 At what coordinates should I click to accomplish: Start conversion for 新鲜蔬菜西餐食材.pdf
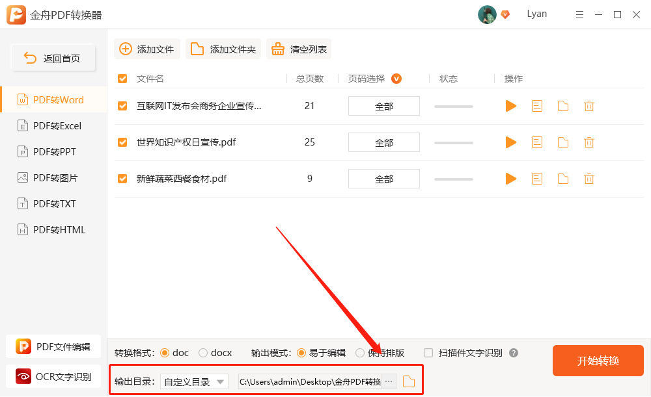point(510,179)
